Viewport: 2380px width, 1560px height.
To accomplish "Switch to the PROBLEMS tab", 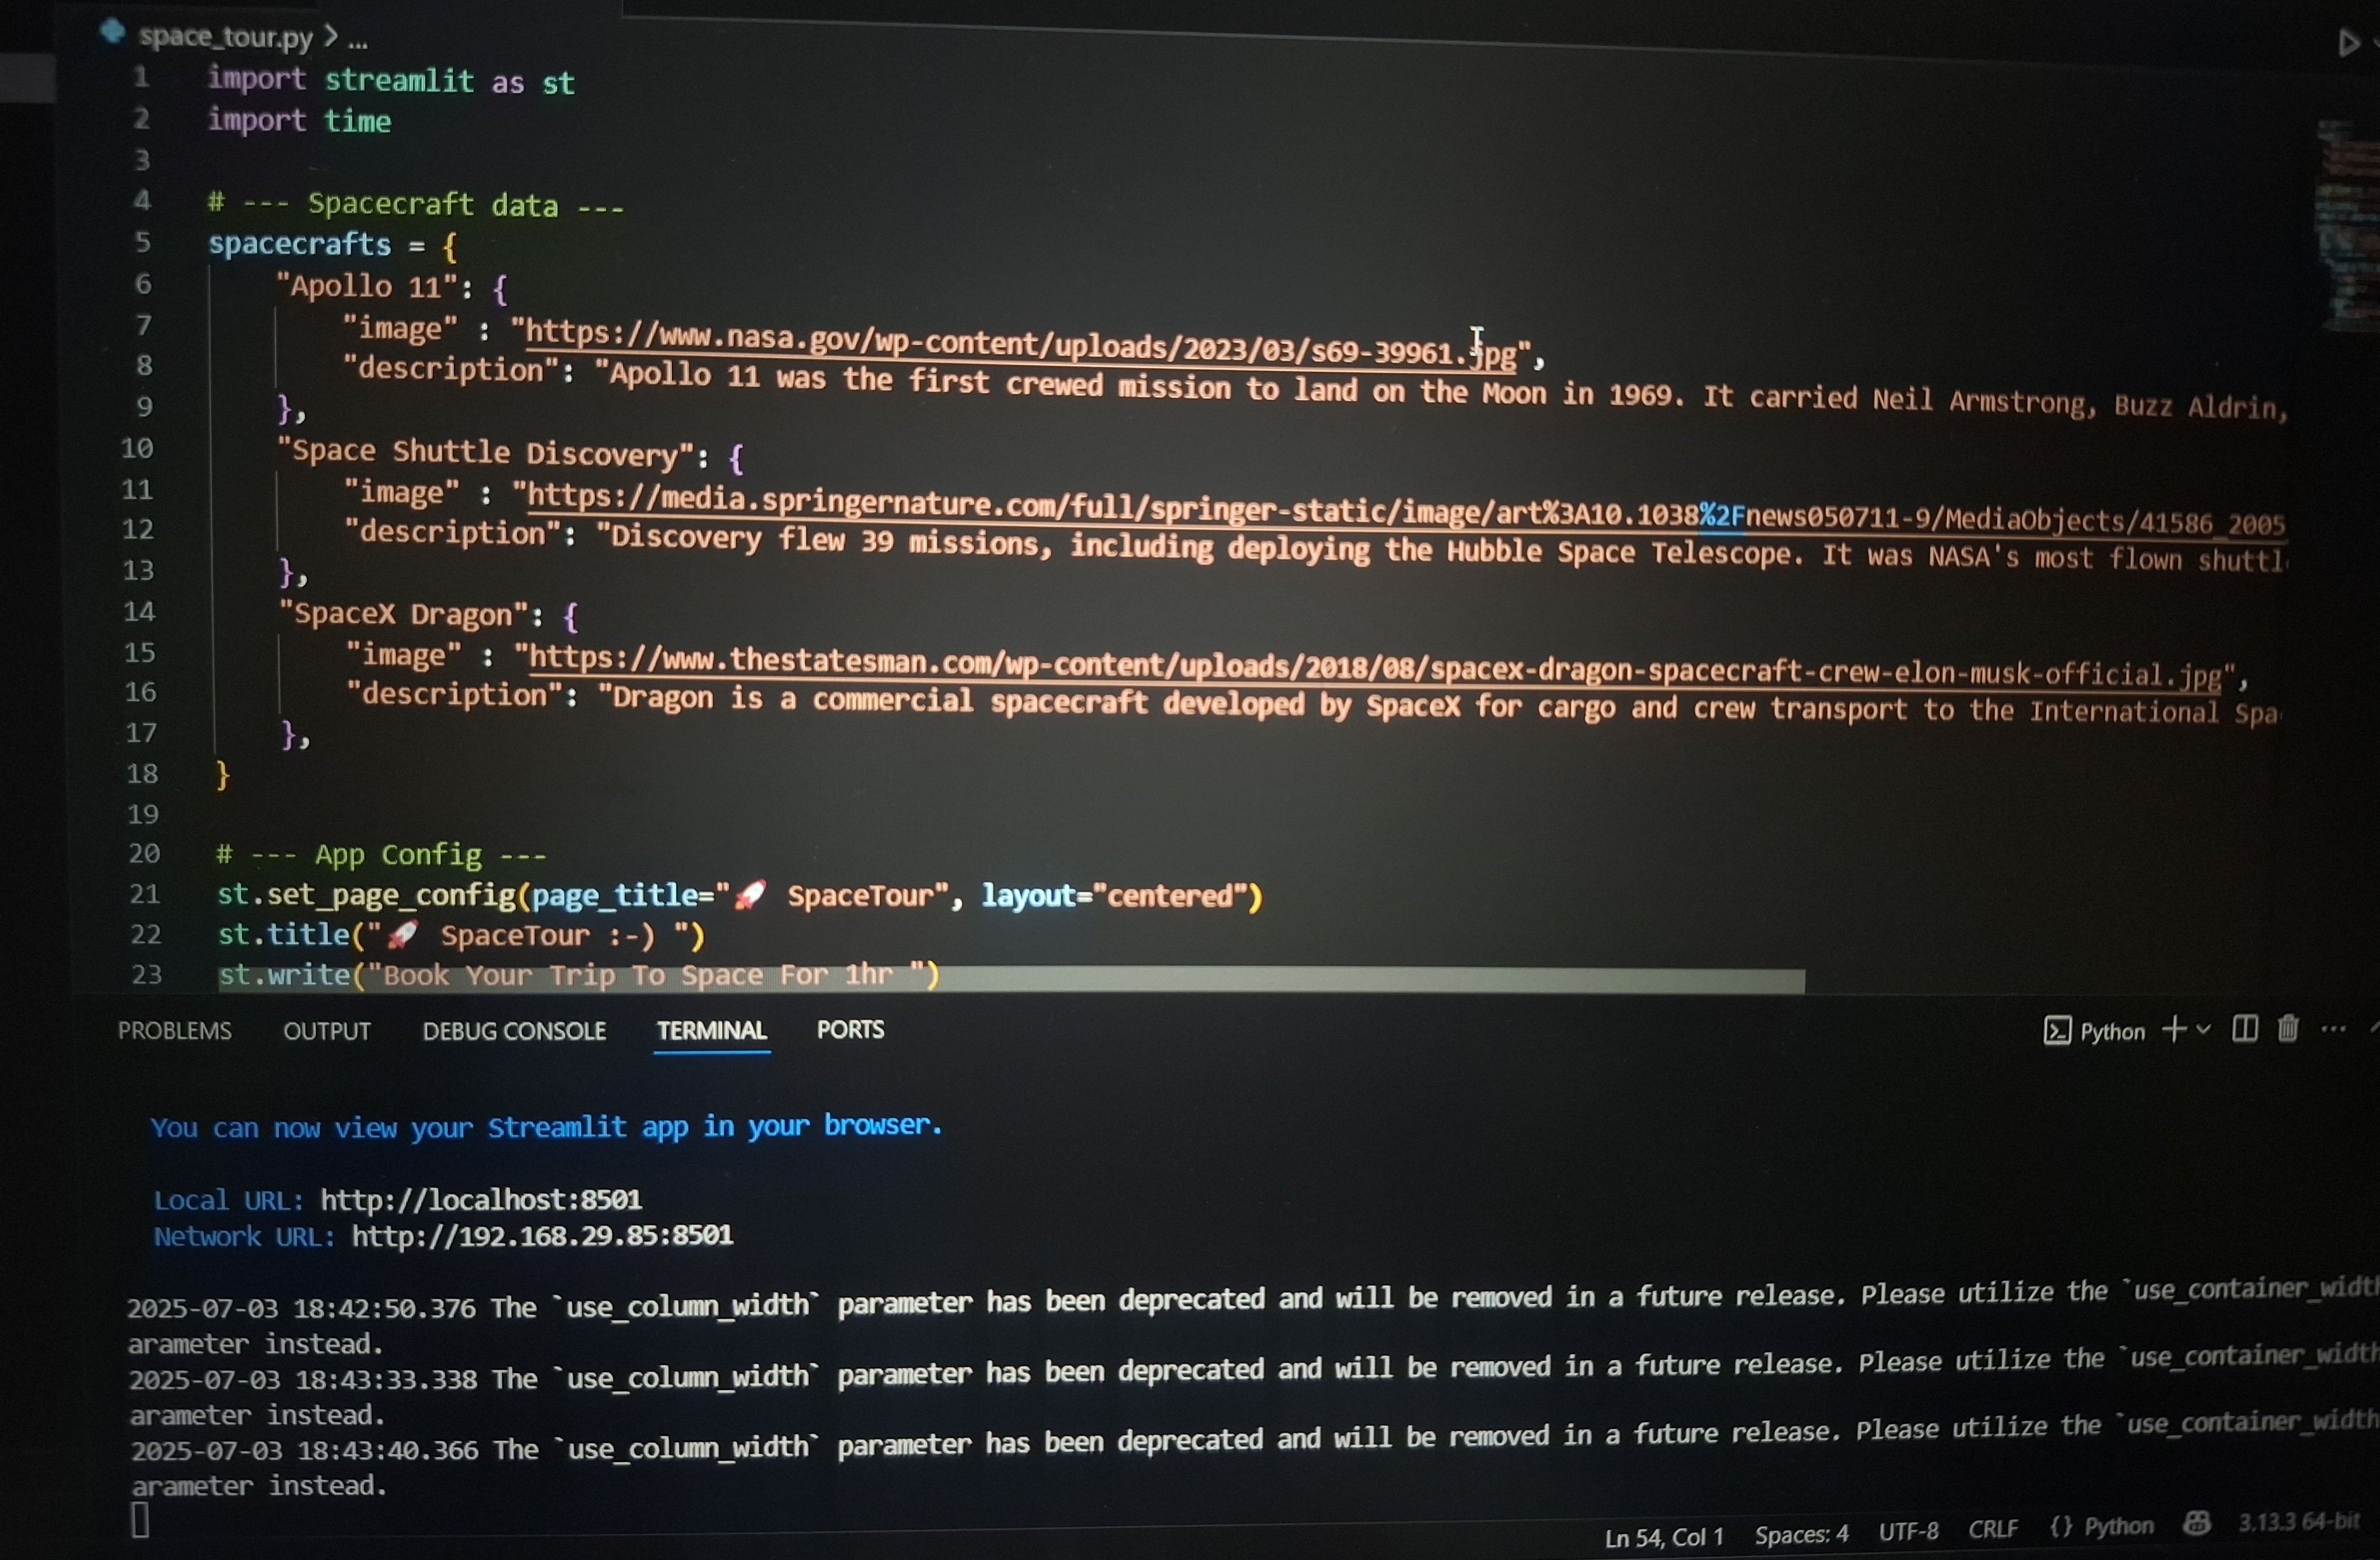I will (x=175, y=1031).
